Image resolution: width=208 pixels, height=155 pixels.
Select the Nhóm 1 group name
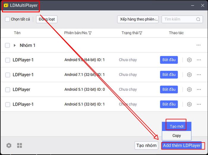27,45
